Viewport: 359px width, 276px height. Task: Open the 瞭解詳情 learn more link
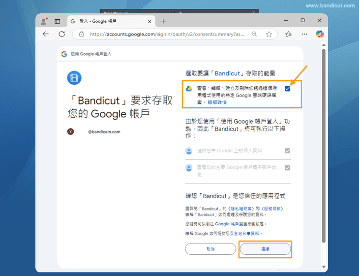(217, 103)
